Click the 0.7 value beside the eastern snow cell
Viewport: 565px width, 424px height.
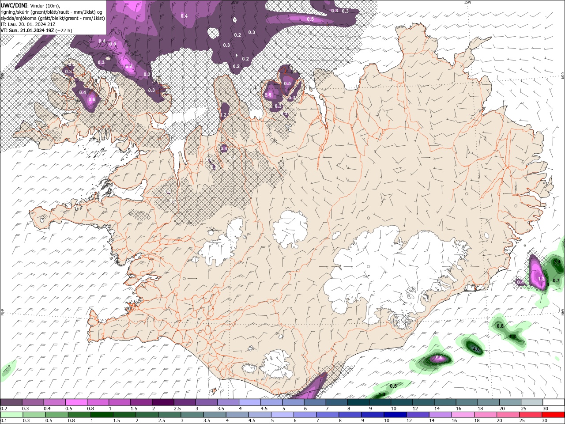[x=556, y=280]
